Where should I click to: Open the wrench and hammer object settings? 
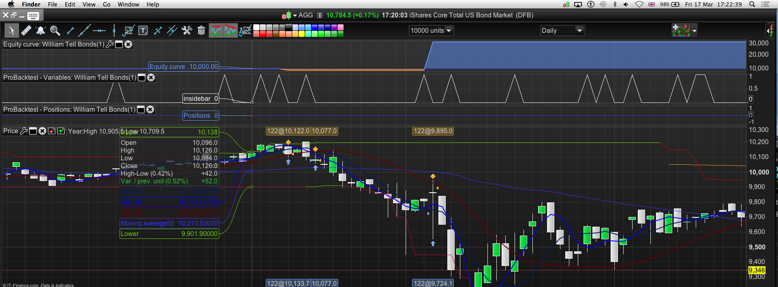[187, 30]
